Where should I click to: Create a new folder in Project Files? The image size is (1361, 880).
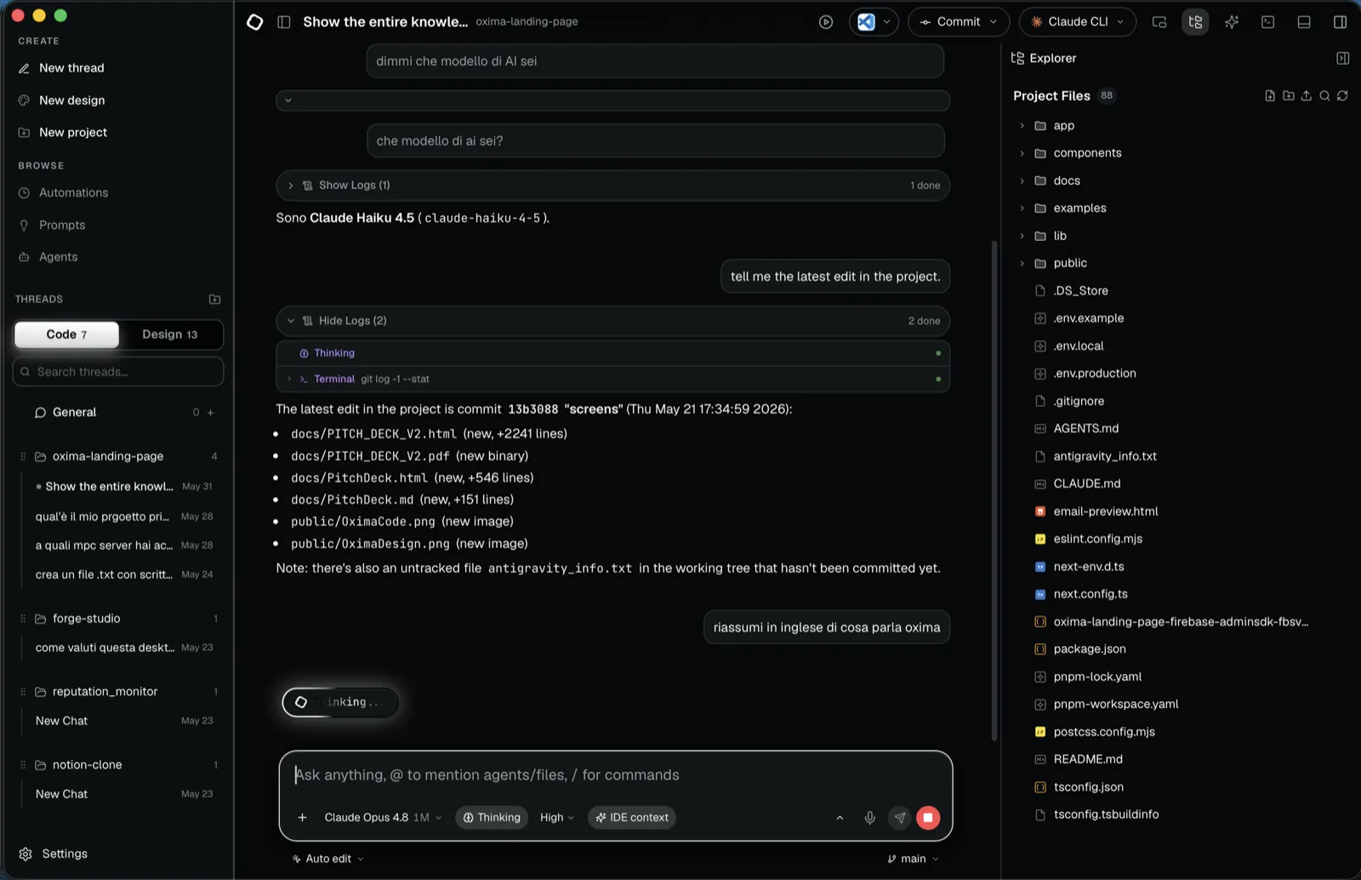pos(1288,95)
